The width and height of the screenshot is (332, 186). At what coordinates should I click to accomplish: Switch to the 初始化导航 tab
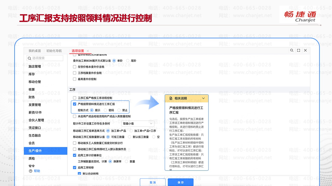point(54,51)
